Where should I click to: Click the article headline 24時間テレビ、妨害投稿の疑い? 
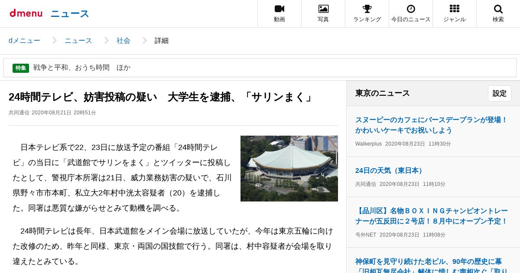[x=162, y=97]
